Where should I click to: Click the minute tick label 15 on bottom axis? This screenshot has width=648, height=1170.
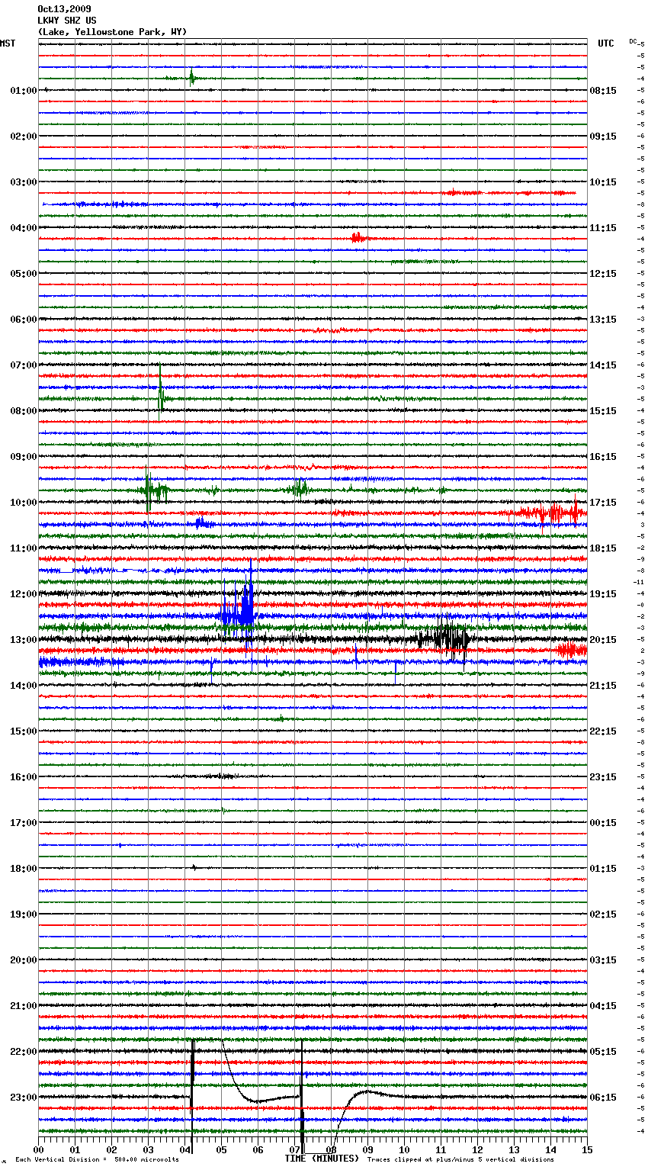(587, 1149)
